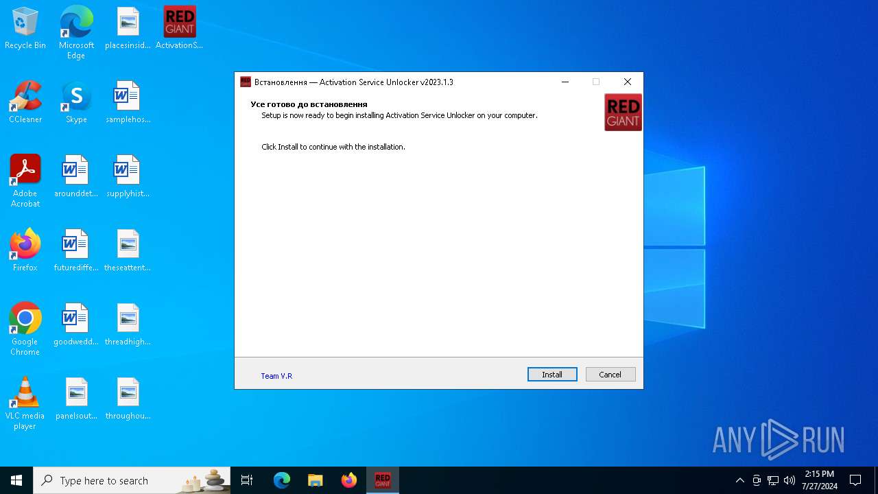Open the taskbar clock and calendar

[820, 480]
